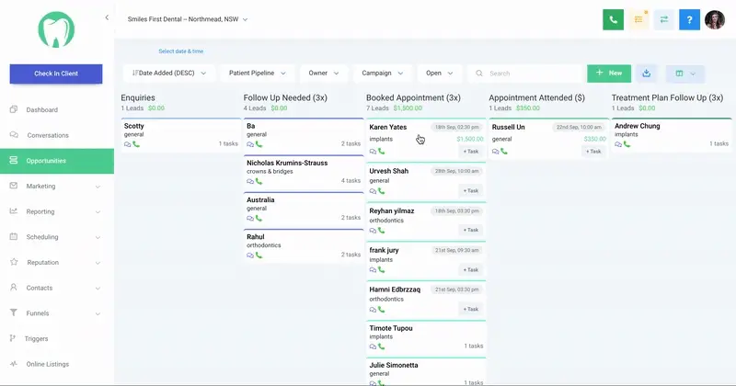The height and width of the screenshot is (386, 736).
Task: Click the Rahul card name
Action: click(256, 237)
